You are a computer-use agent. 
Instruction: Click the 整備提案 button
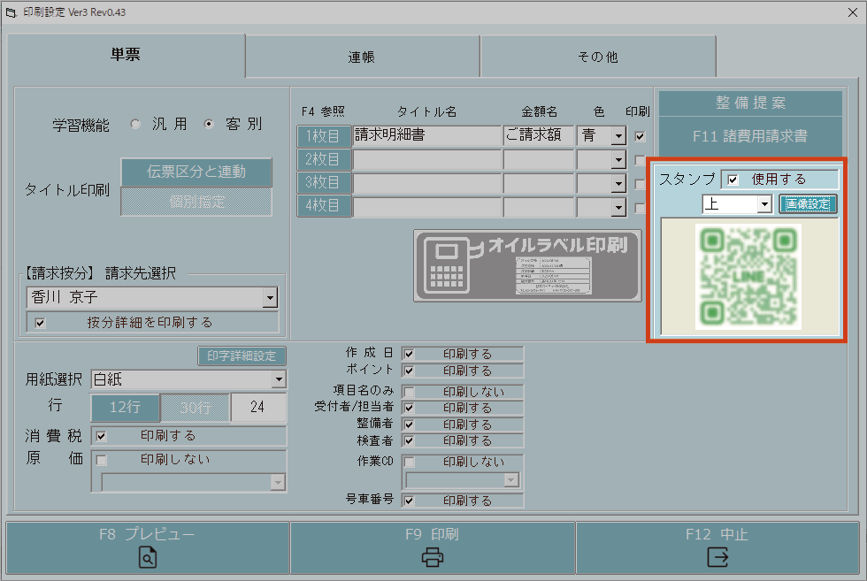tap(750, 103)
